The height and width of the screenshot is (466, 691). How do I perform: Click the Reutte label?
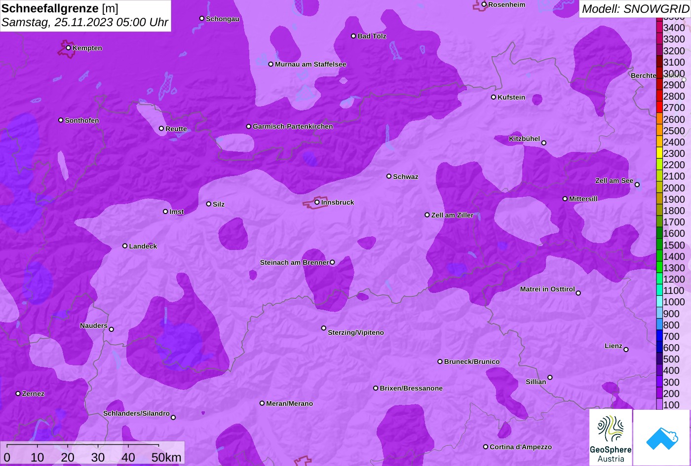pos(176,129)
